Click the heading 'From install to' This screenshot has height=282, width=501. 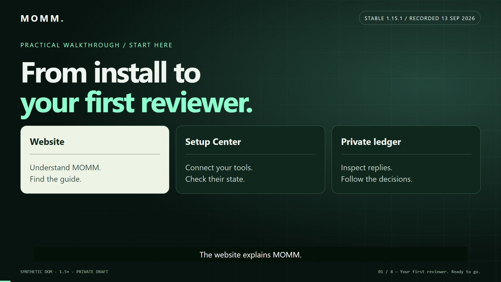(x=111, y=72)
